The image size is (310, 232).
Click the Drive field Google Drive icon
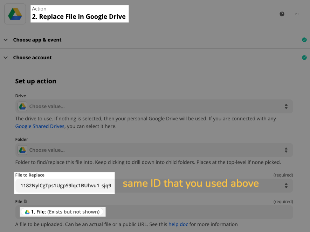coord(22,106)
